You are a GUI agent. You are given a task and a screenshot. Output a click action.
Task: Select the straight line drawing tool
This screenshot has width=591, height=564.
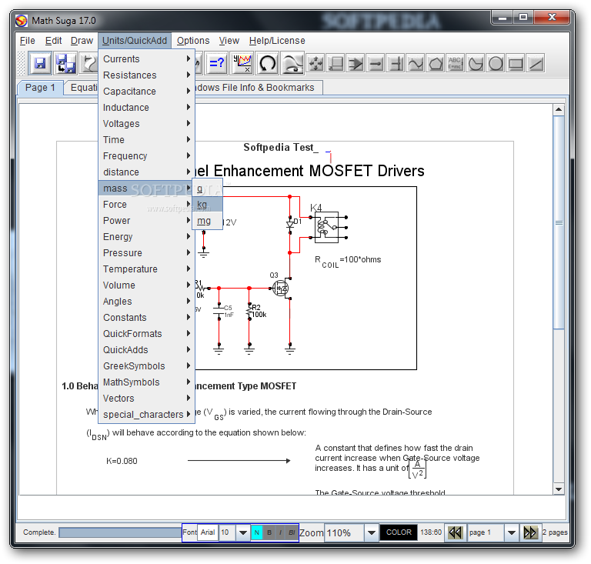[x=536, y=64]
